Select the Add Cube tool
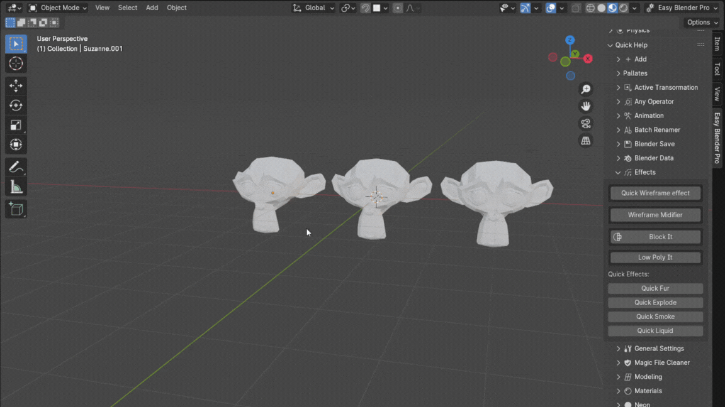725x407 pixels. point(16,209)
